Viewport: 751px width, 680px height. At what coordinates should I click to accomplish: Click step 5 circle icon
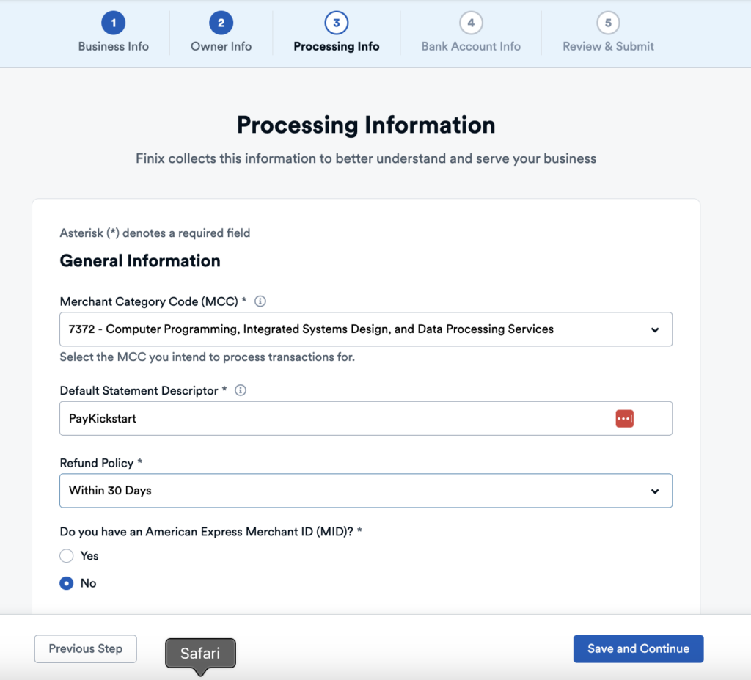tap(608, 23)
